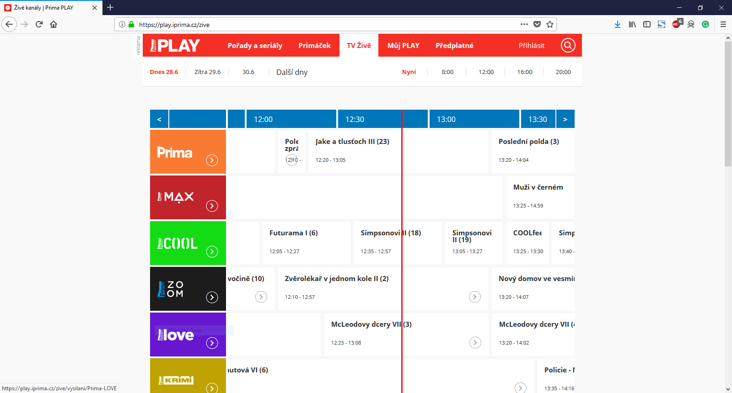Toggle the sidebar view icon
732x393 pixels.
click(x=647, y=24)
